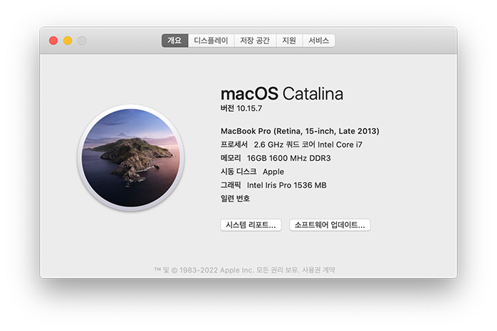Click the 소프트웨어 업데이트... button
Screen dimensions: 497x331
coord(330,225)
